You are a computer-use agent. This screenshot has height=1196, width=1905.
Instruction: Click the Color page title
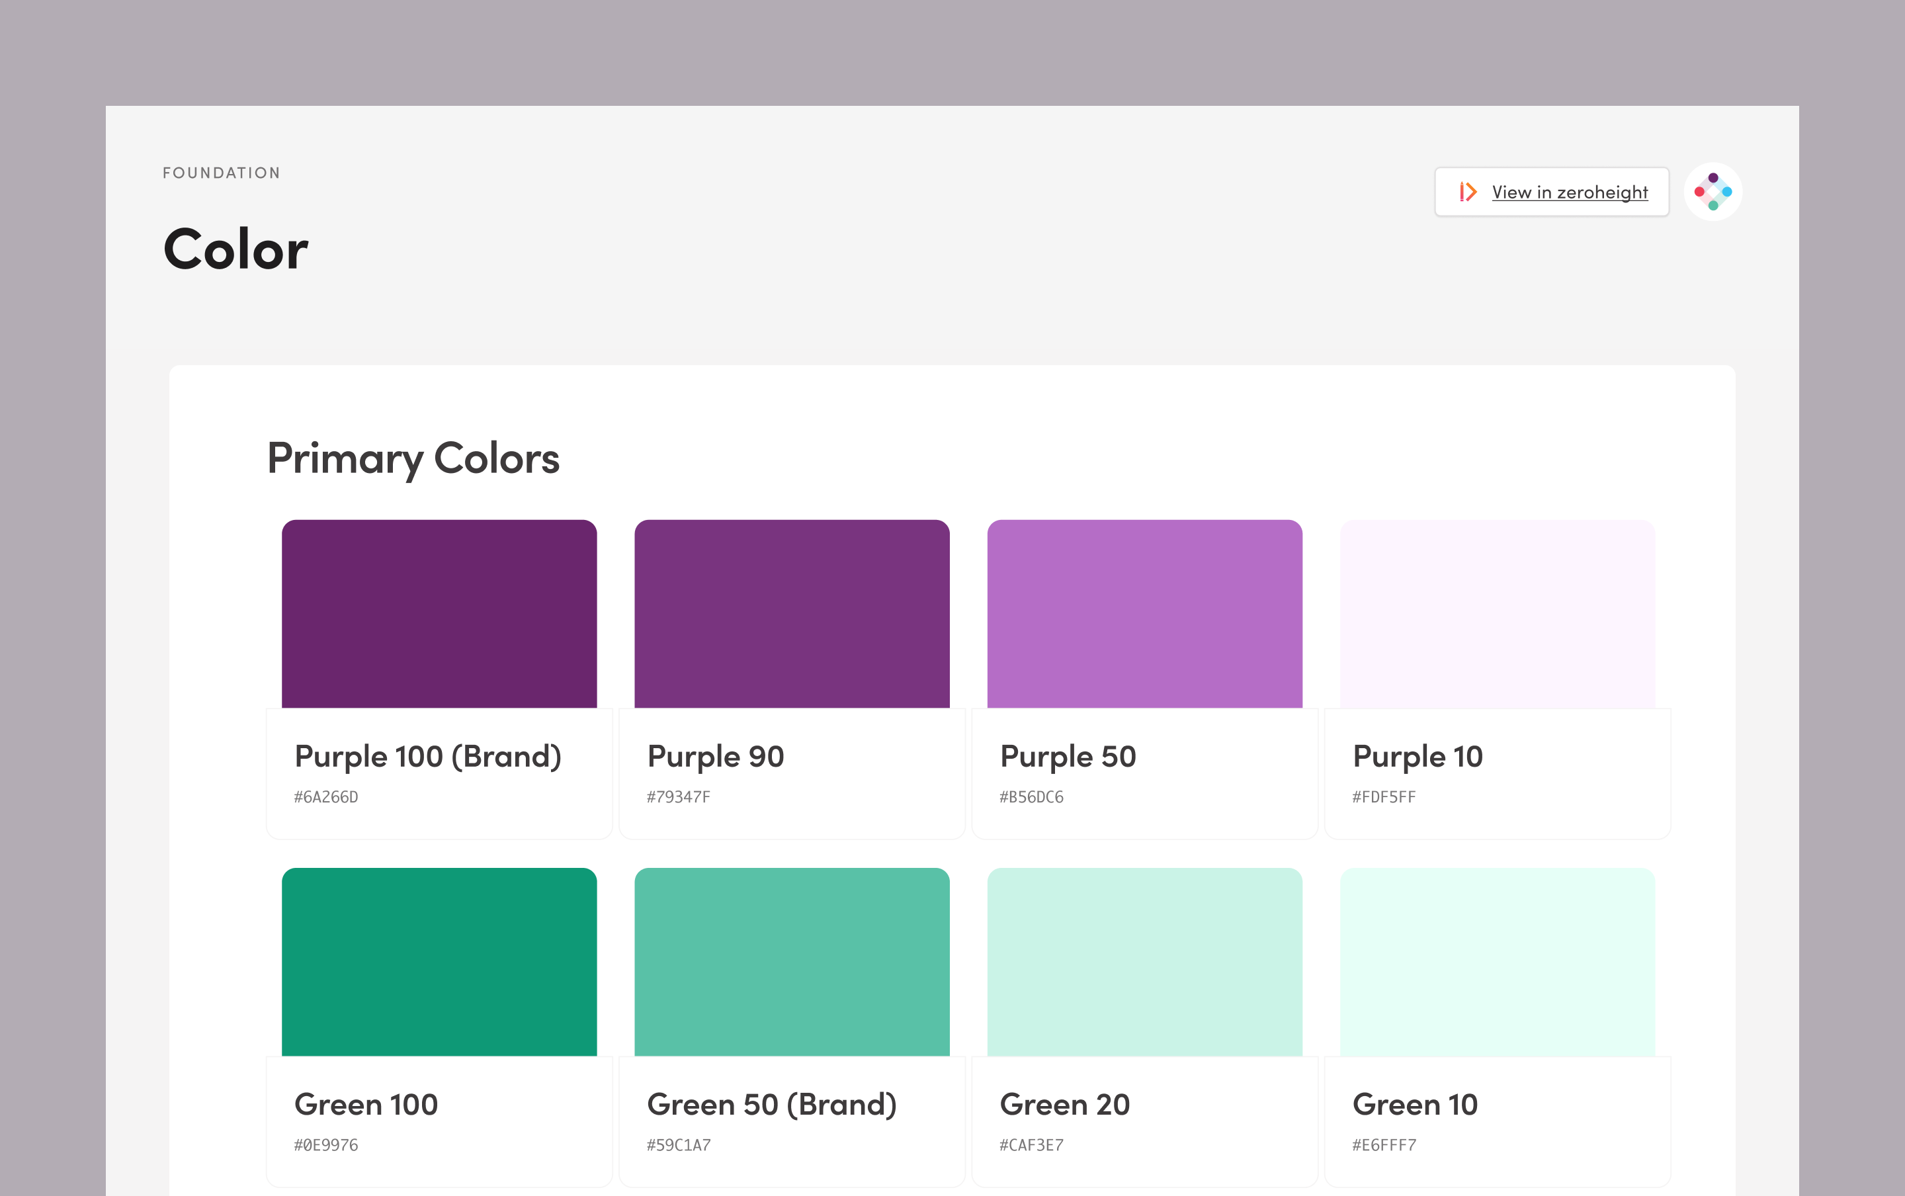(235, 249)
